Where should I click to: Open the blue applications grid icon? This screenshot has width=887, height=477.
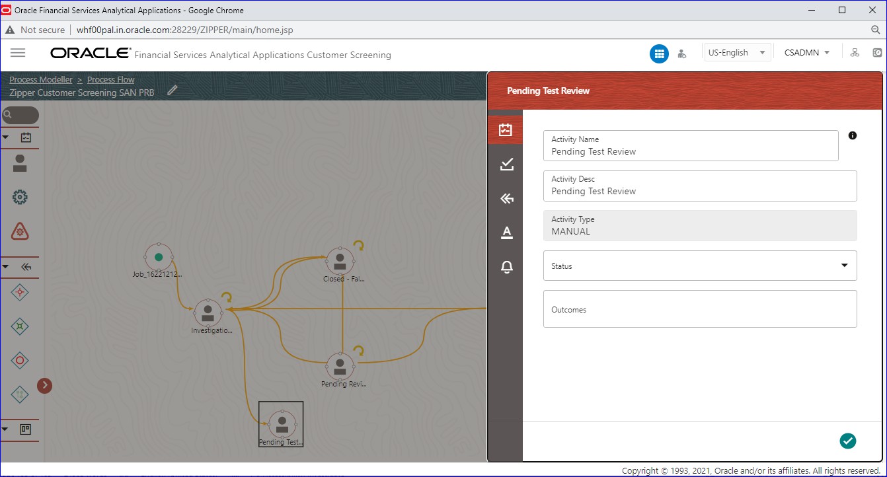pyautogui.click(x=659, y=54)
